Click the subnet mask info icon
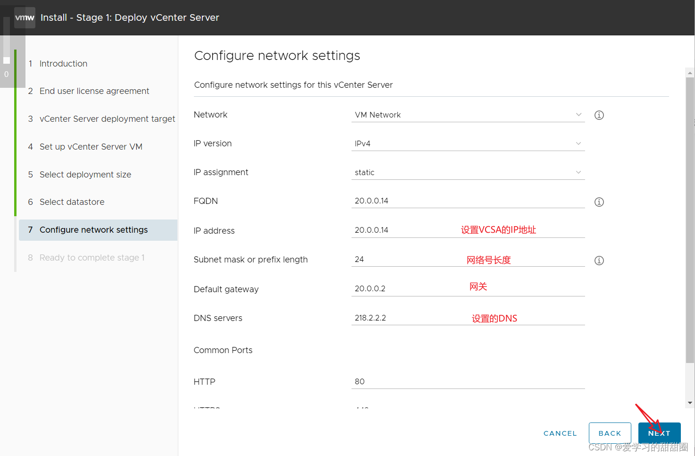Screen dimensions: 695x456 (599, 261)
